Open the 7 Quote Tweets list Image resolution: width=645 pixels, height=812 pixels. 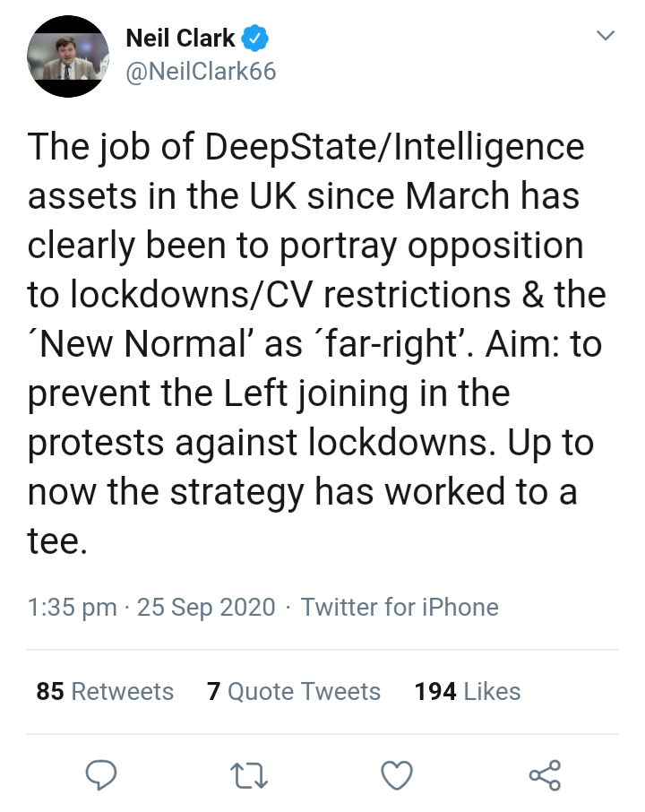294,691
